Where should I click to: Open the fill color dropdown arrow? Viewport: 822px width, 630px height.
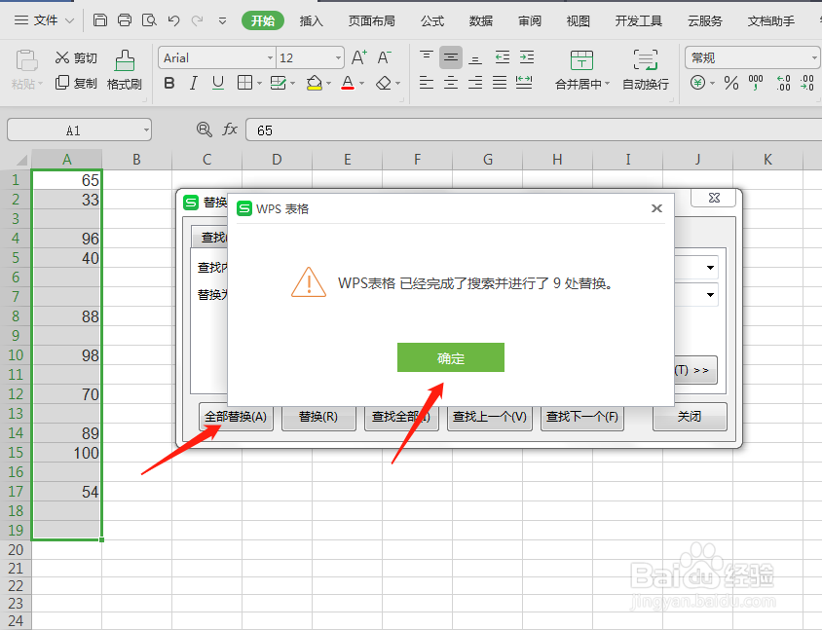click(328, 84)
